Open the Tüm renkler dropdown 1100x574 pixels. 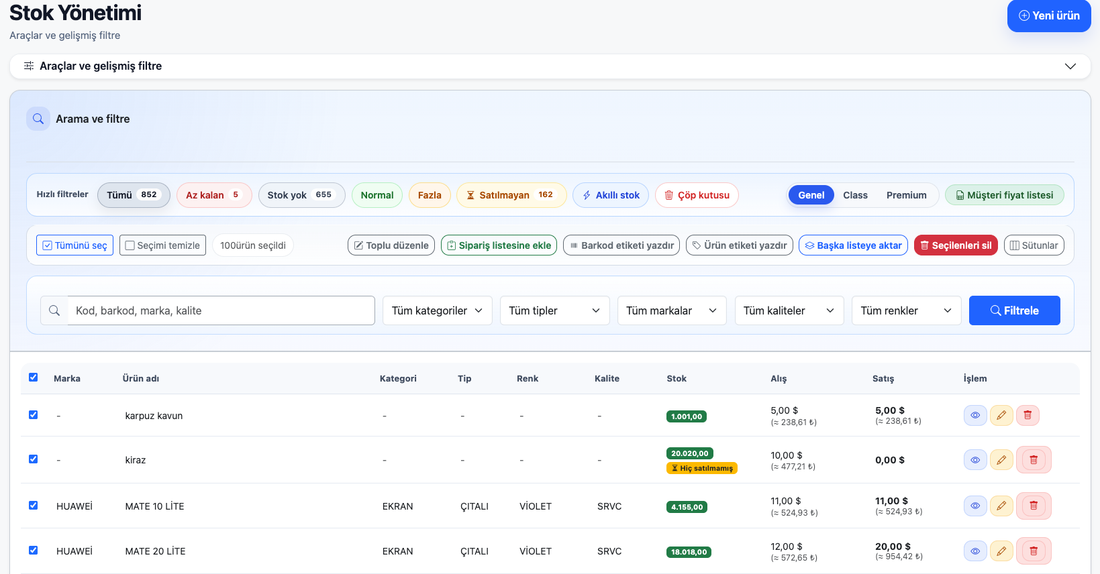907,310
